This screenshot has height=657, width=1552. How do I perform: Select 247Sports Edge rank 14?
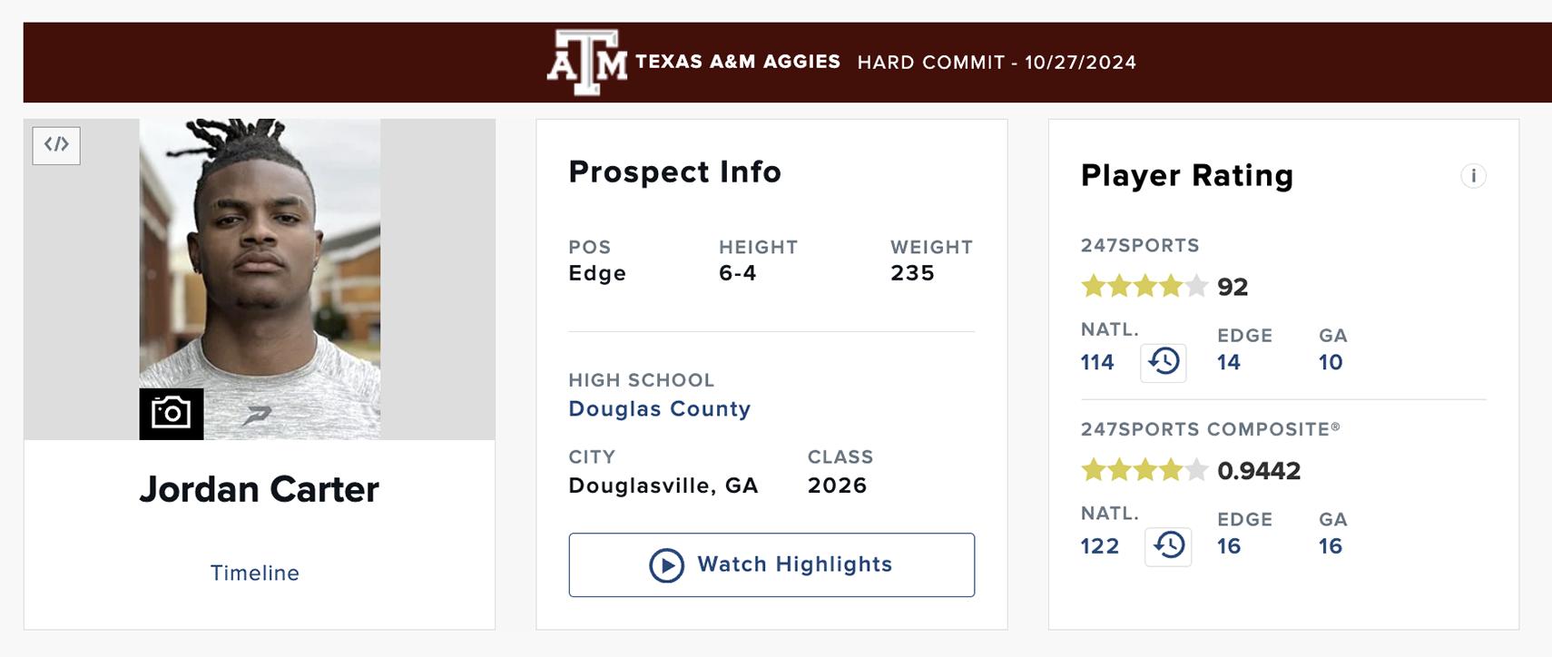pos(1229,363)
